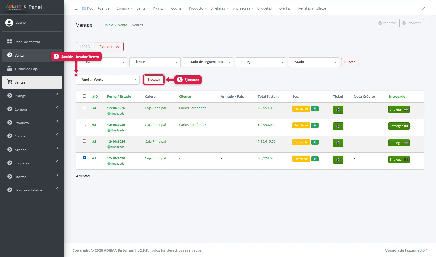Print ticket for sale #4
This screenshot has width=436, height=257.
tap(338, 109)
